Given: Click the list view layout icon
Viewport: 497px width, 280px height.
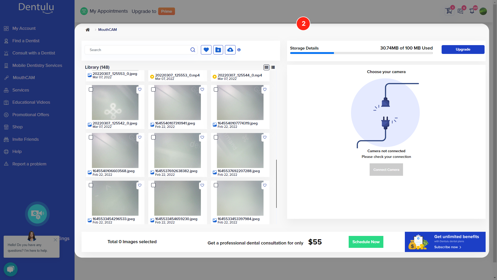Looking at the screenshot, I should pos(273,67).
